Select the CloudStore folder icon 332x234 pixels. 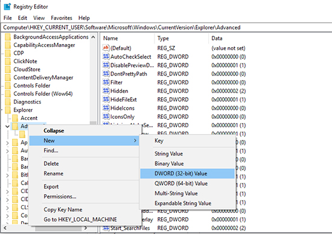[8, 69]
